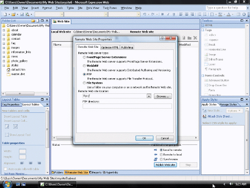The image size is (250, 188).
Task: Click the Attach Style Sheet icon
Action: (204, 117)
